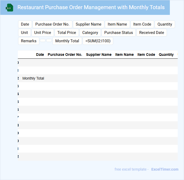Viewport: 184px width, 180px height.
Task: Open the ExcelTimer.com link
Action: [165, 169]
